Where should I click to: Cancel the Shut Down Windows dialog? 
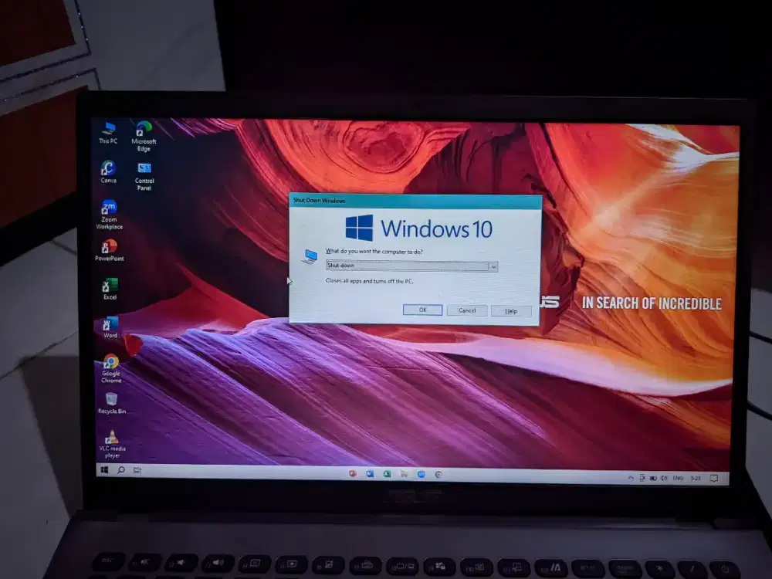pos(466,310)
